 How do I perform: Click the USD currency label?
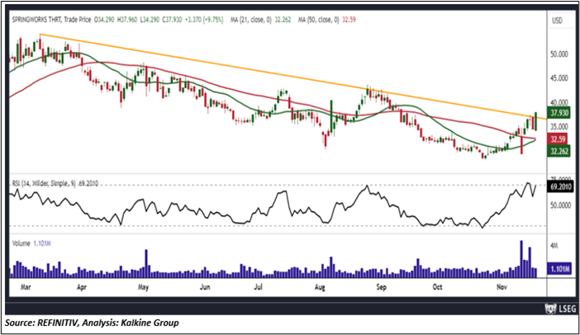[557, 21]
